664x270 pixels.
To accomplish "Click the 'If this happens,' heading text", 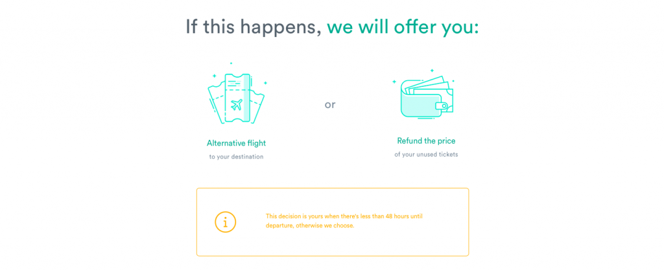I will [254, 27].
